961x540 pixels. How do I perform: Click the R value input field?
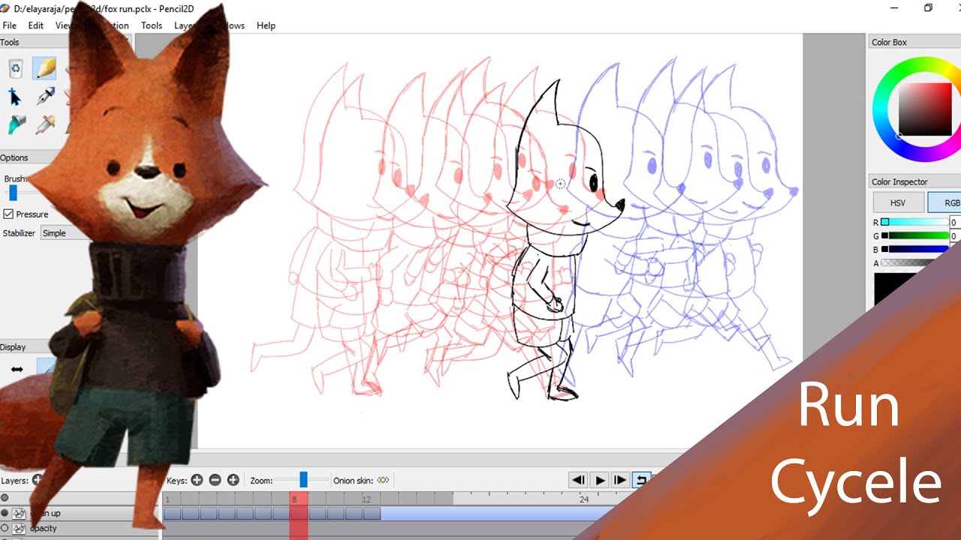pyautogui.click(x=955, y=222)
